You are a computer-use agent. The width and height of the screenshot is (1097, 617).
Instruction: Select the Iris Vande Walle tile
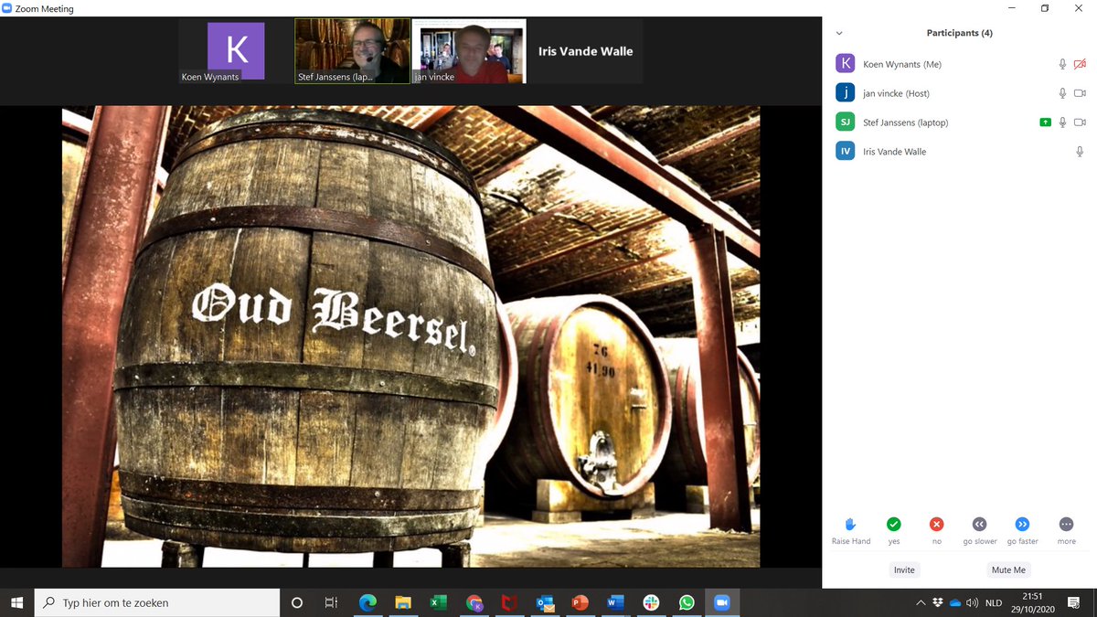pyautogui.click(x=585, y=51)
